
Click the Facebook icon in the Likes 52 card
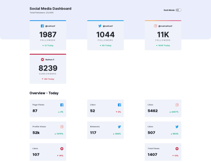(119, 105)
